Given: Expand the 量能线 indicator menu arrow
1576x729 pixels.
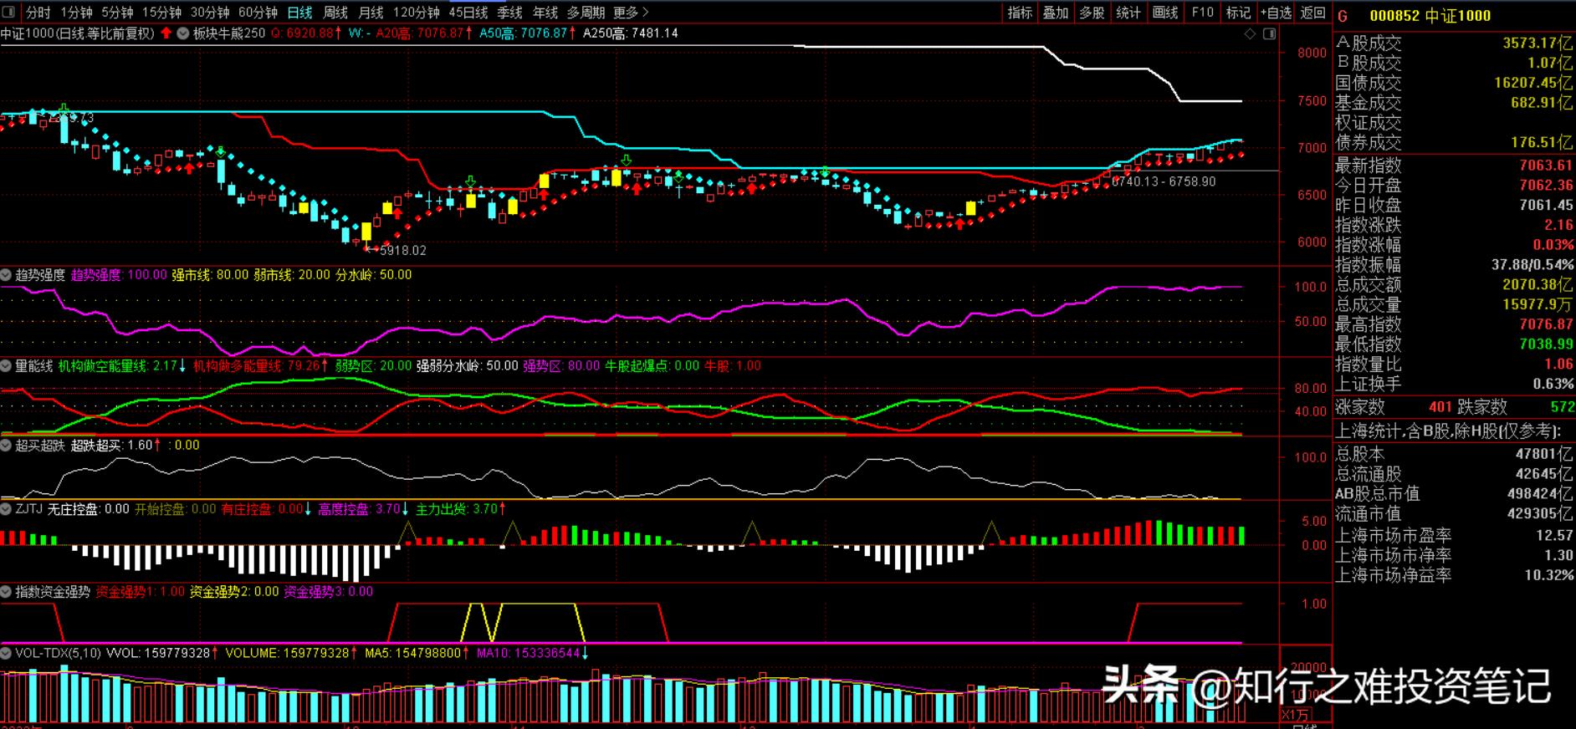Looking at the screenshot, I should 7,366.
